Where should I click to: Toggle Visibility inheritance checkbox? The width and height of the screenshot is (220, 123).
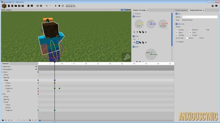[x=177, y=35]
